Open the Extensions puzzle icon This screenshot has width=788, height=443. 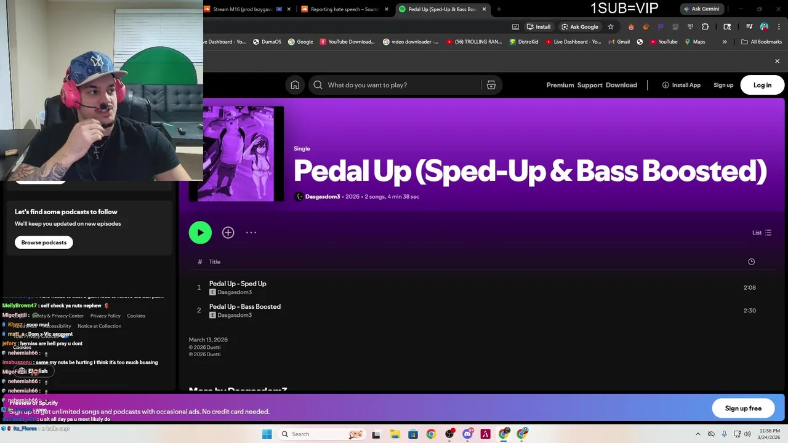click(x=706, y=26)
